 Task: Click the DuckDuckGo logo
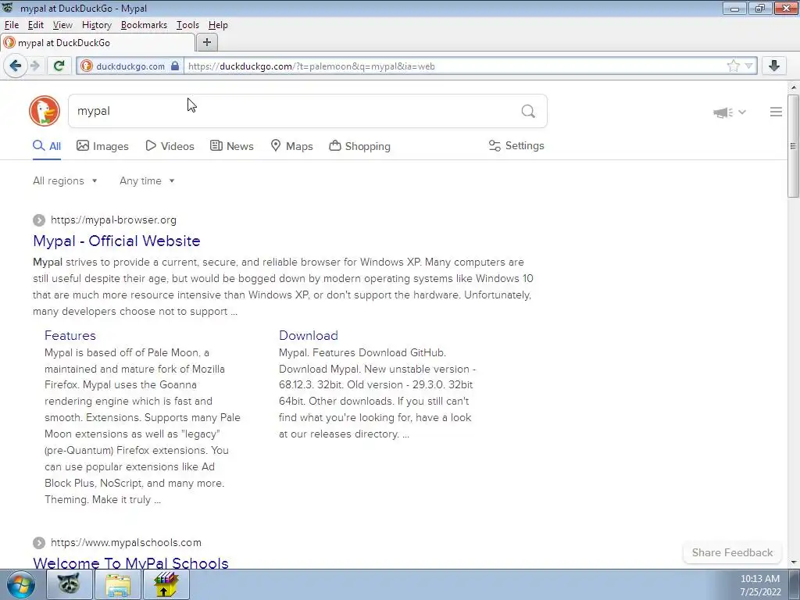pos(45,111)
